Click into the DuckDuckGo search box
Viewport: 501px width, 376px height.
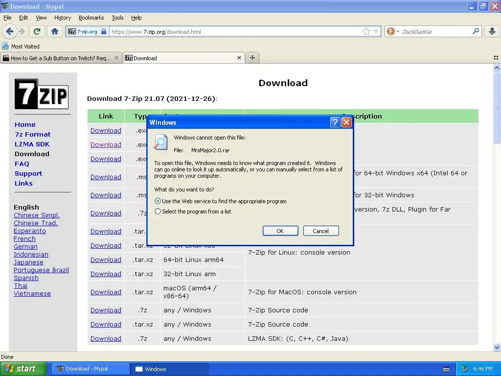[x=435, y=31]
